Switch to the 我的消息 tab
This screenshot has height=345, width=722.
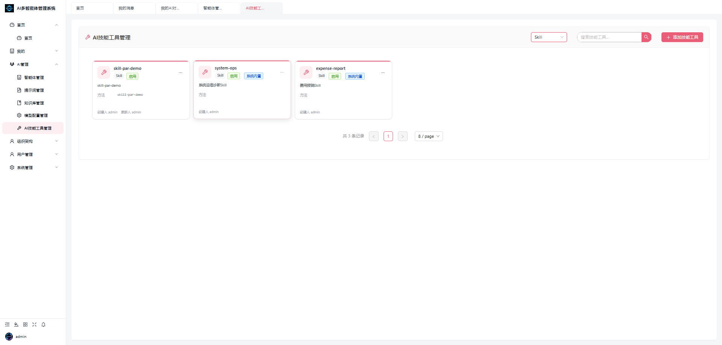pyautogui.click(x=135, y=8)
